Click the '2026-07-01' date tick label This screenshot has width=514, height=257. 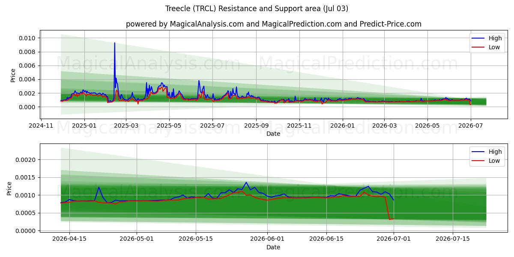(x=394, y=239)
